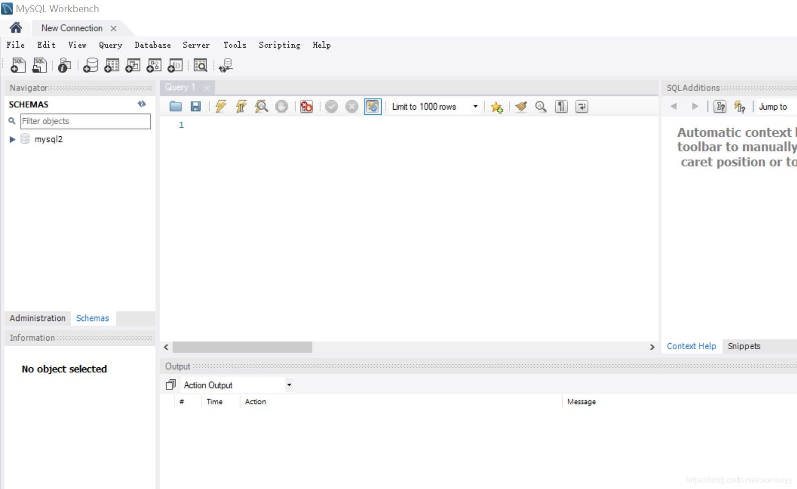Open the Help menu

[322, 45]
